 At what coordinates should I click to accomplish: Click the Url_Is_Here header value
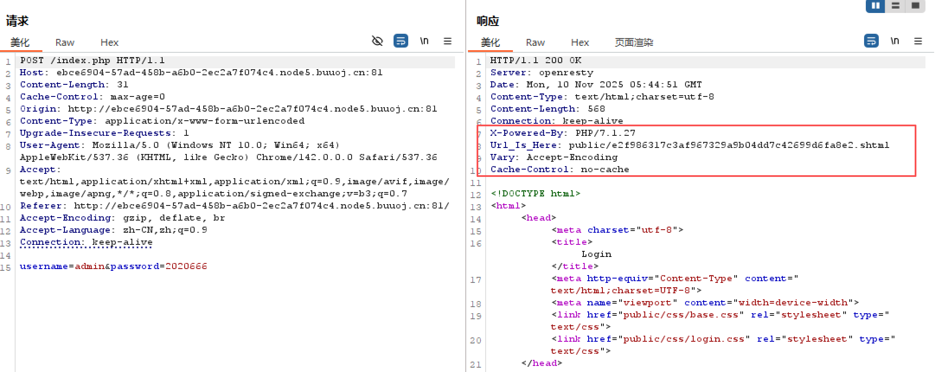pyautogui.click(x=729, y=145)
